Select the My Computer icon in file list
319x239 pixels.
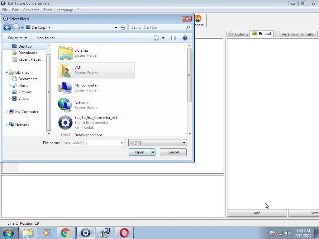(x=65, y=88)
